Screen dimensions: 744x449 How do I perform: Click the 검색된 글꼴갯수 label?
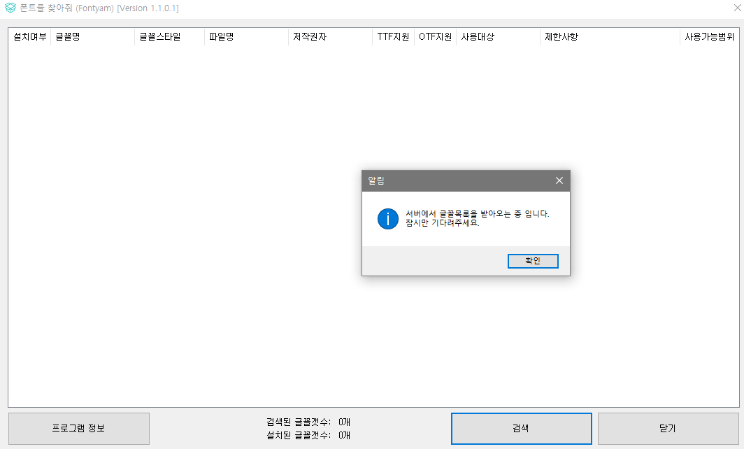(299, 422)
